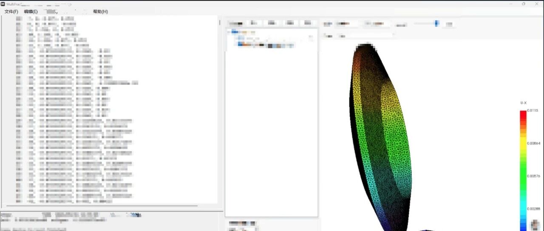Open the 文件(F) menu
Screen dimensions: 544x231
11,11
